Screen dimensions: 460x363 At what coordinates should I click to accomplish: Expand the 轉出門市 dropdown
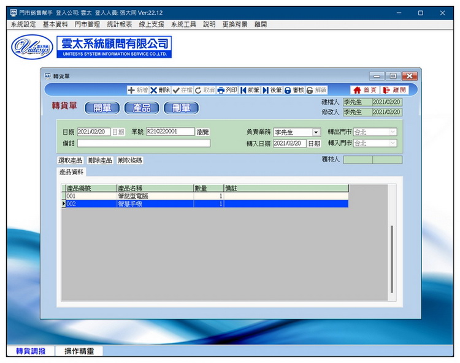pos(393,132)
